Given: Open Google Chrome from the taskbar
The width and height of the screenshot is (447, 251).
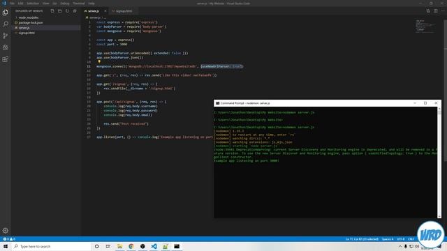Looking at the screenshot, I should tap(131, 246).
